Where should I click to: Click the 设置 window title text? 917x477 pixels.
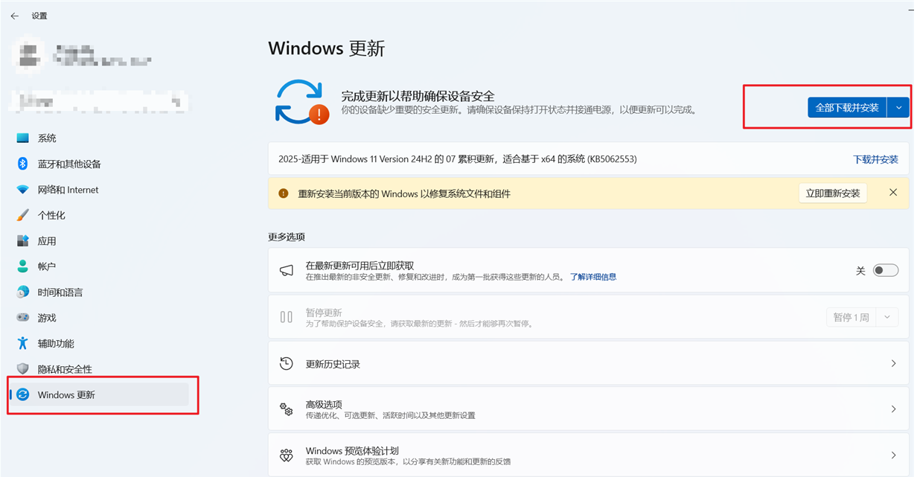point(39,16)
